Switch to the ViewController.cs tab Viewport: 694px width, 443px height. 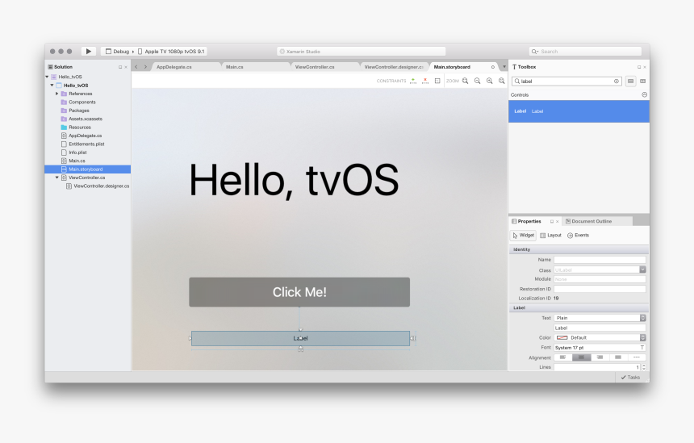(x=315, y=67)
